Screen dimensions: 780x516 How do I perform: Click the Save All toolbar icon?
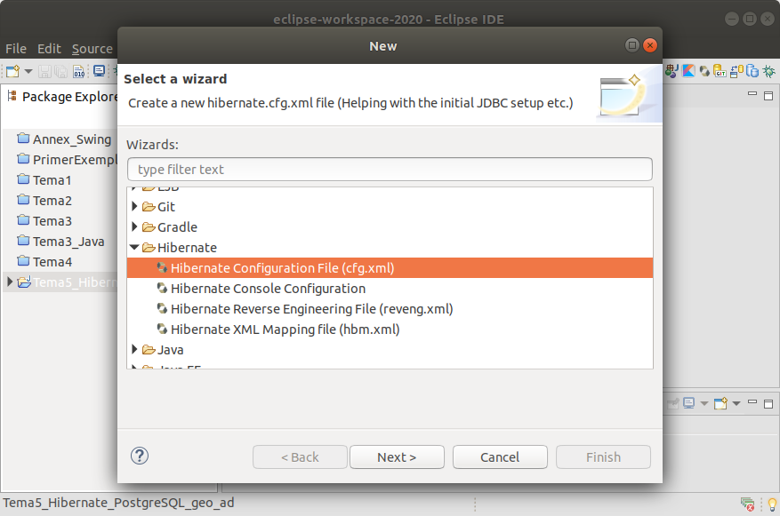pyautogui.click(x=61, y=72)
